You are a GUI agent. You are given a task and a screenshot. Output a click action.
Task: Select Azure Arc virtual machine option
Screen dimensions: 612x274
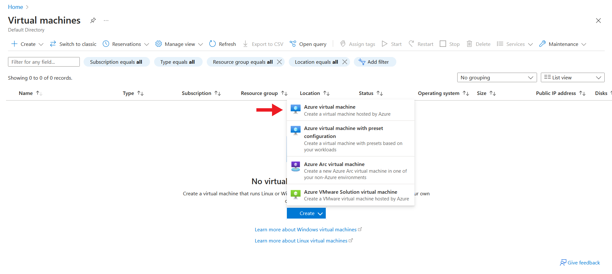(x=351, y=170)
